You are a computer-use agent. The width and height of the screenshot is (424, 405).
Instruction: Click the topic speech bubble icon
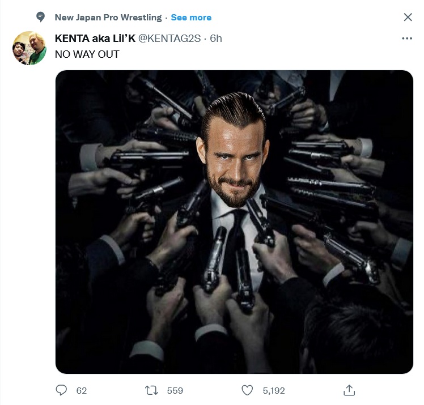40,18
